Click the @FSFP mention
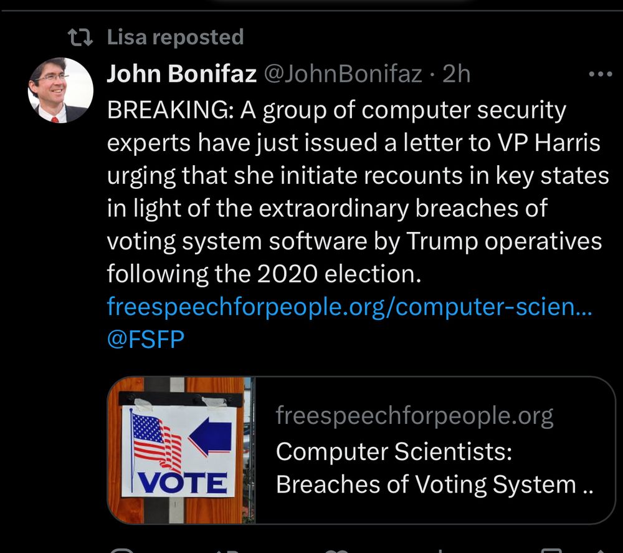 pos(146,340)
